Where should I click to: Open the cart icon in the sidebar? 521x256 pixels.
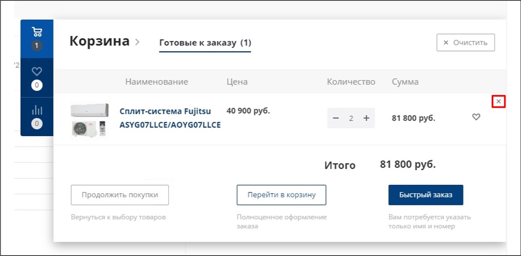click(x=37, y=32)
